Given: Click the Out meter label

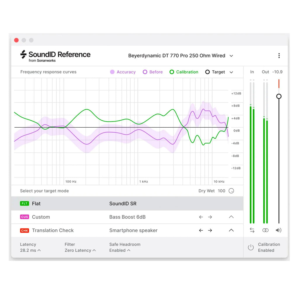Looking at the screenshot, I should coord(265,72).
